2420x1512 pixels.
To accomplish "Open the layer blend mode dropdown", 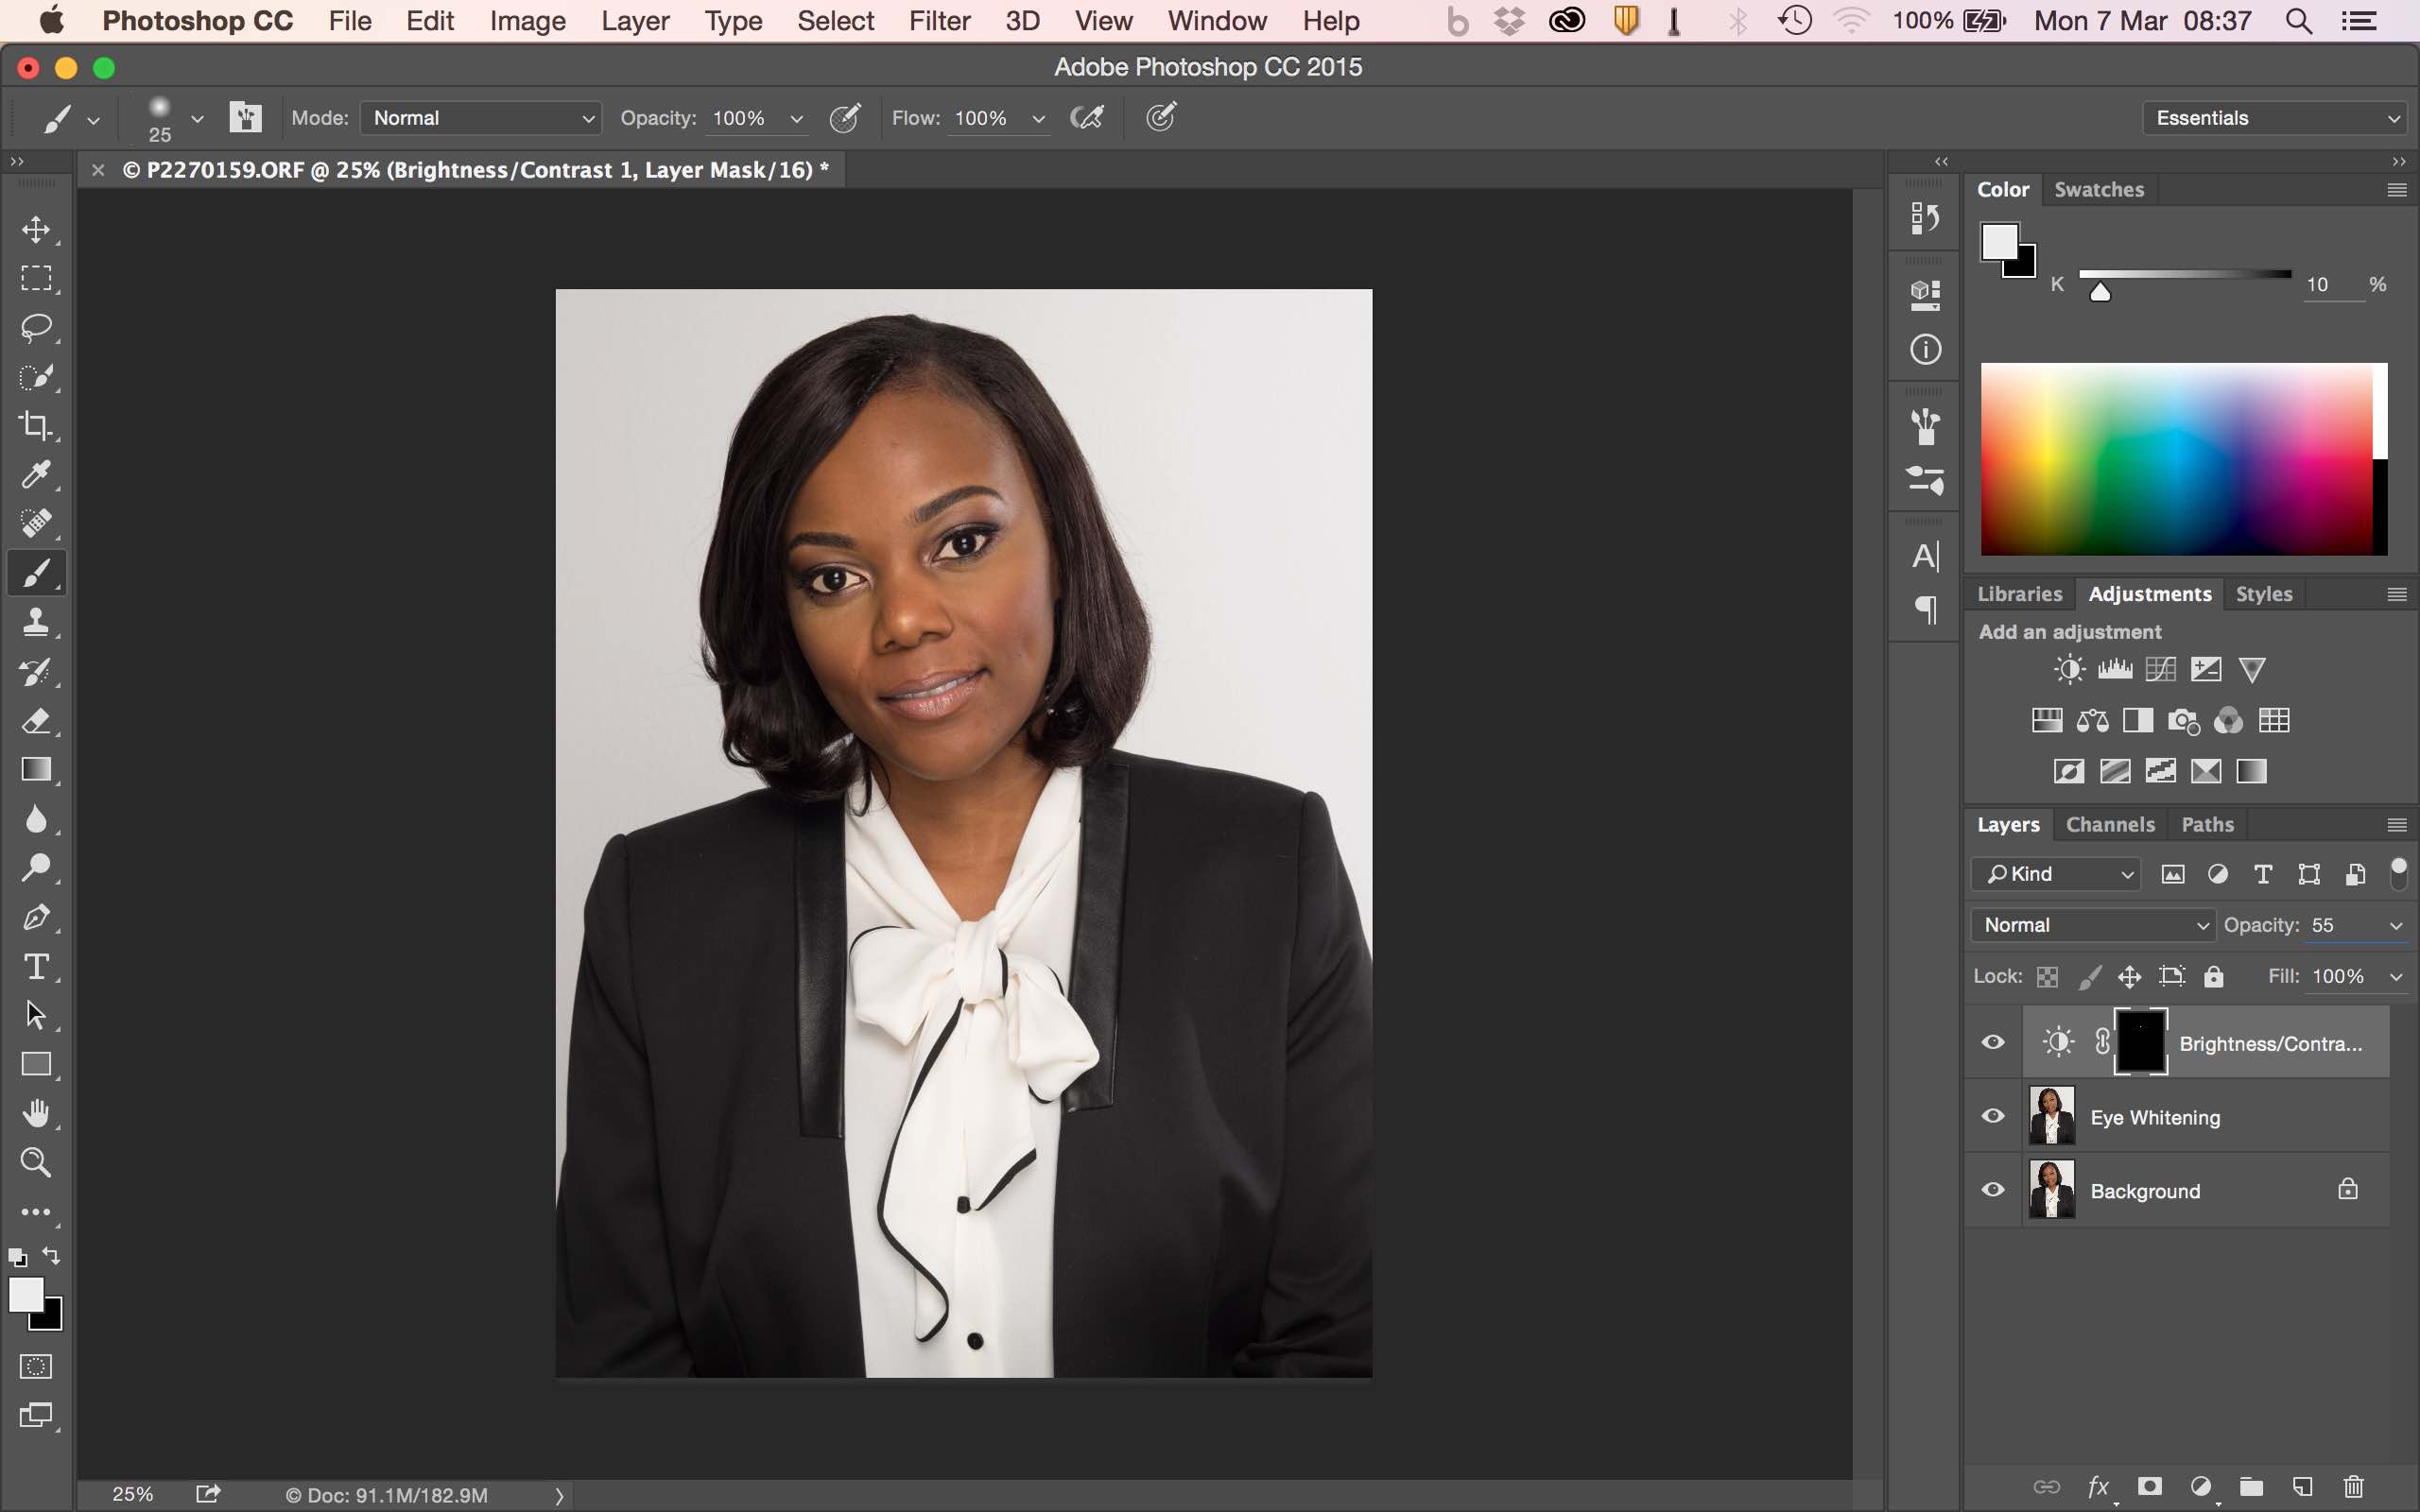I will click(2092, 925).
